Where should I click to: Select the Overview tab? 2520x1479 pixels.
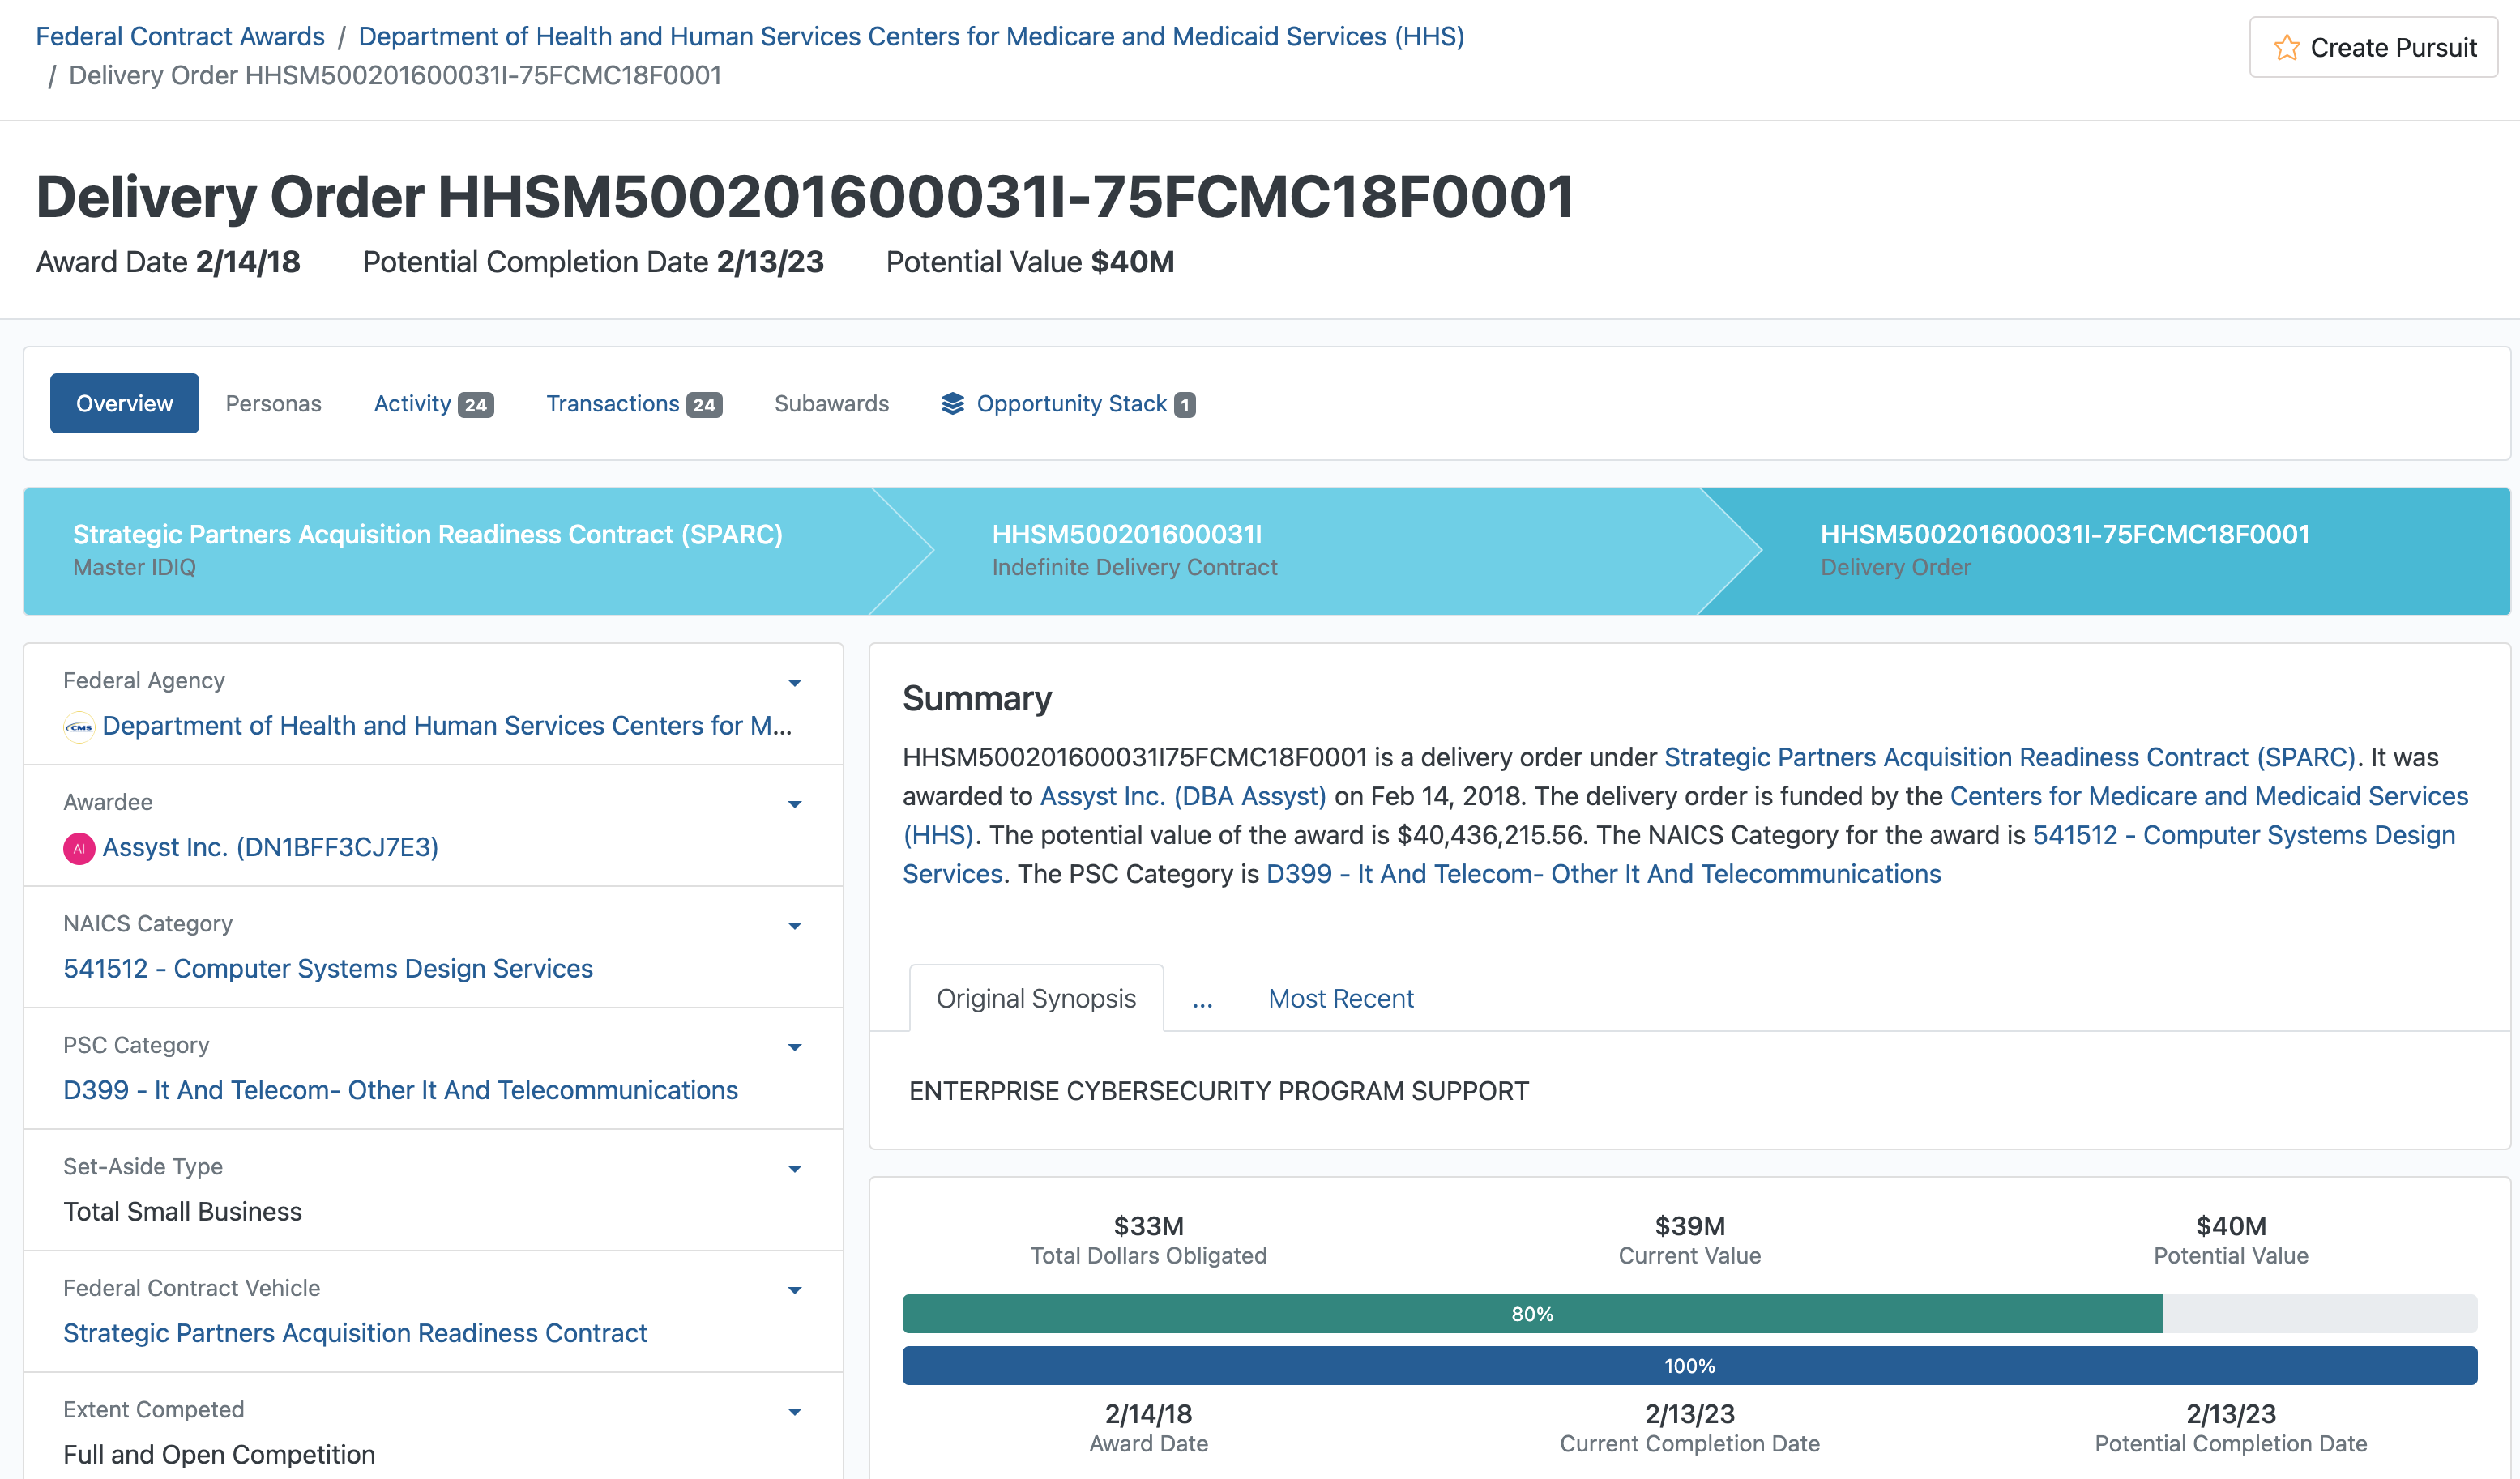tap(124, 403)
